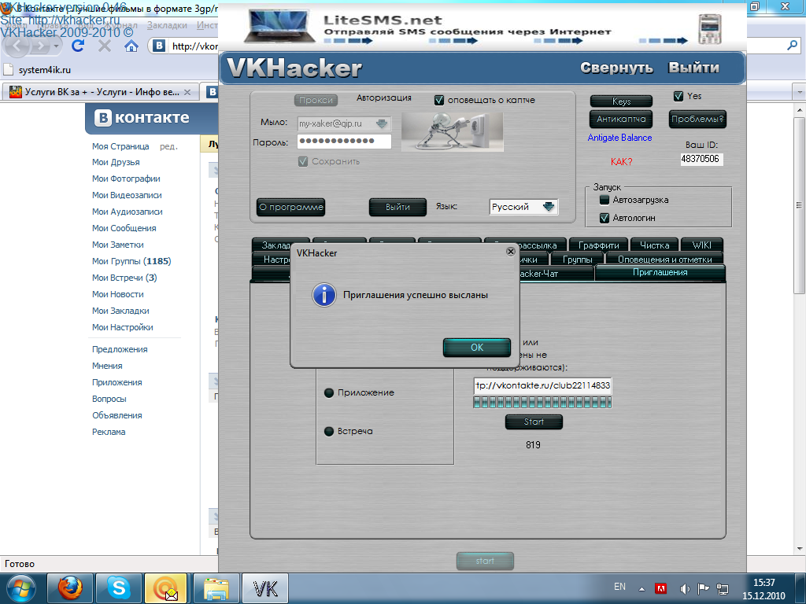Select the Приглашения tab
The image size is (806, 604).
[660, 273]
